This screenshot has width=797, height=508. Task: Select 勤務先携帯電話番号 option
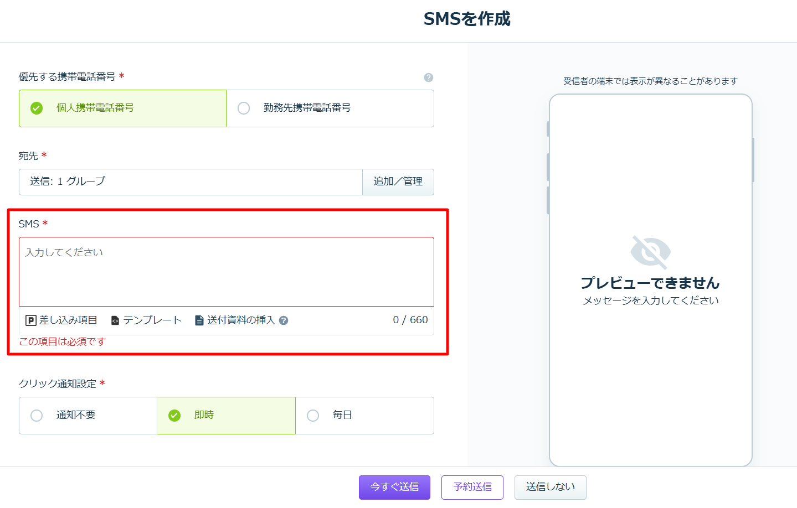(330, 108)
